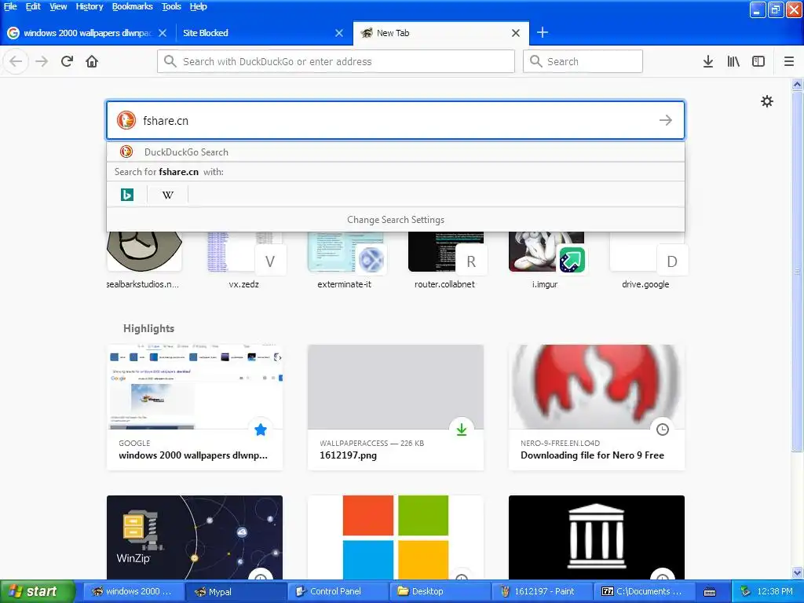
Task: Open exterminate-it top site tile
Action: point(345,261)
